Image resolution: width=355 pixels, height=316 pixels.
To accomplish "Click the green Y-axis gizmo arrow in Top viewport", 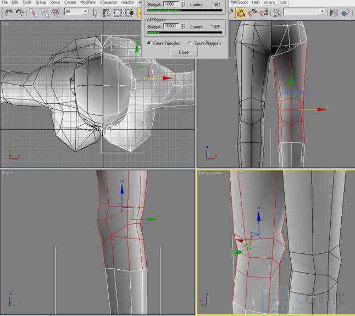I will pyautogui.click(x=137, y=48).
